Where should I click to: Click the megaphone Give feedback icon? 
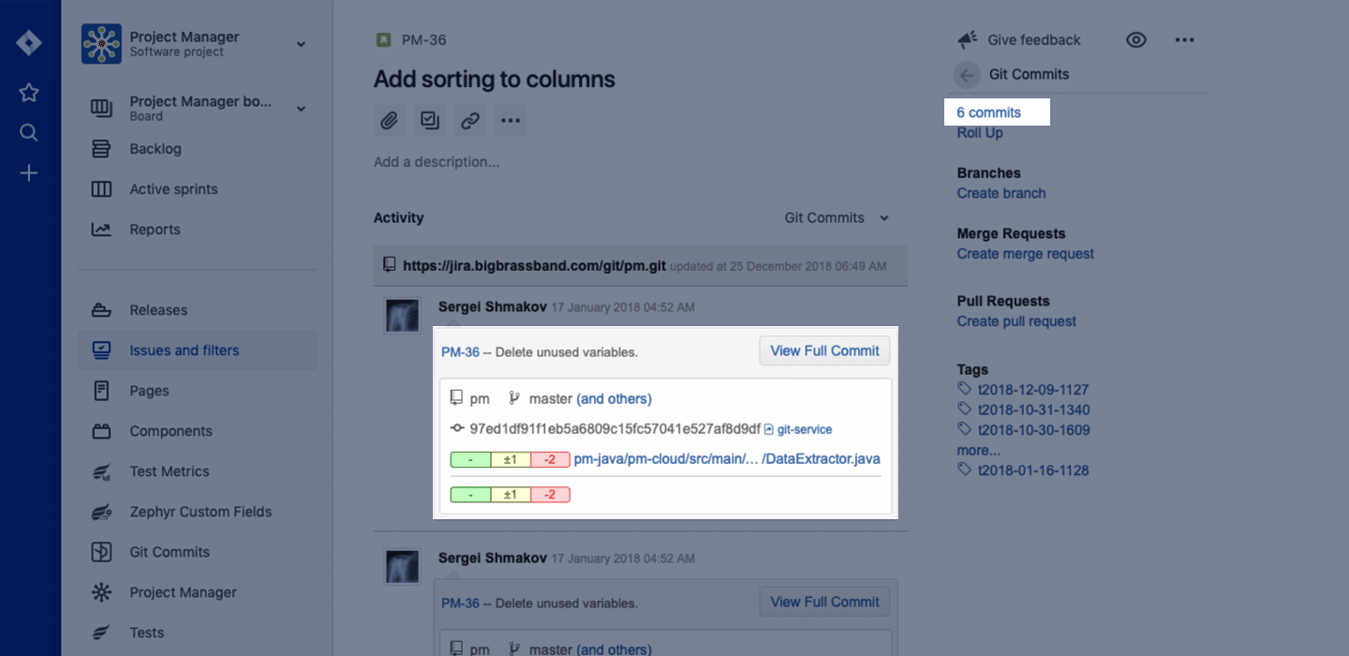[968, 39]
